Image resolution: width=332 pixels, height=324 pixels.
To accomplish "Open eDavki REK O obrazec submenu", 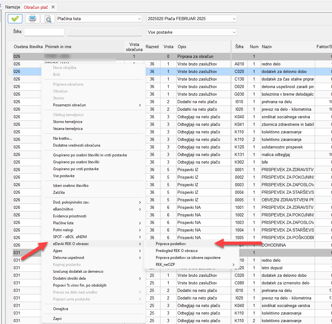I will [93, 244].
